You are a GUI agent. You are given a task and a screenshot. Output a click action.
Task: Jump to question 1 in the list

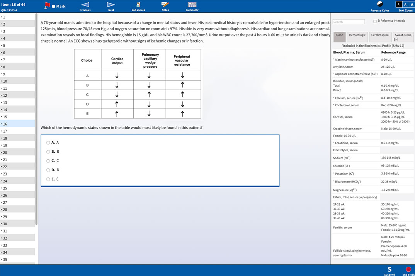pyautogui.click(x=17, y=17)
